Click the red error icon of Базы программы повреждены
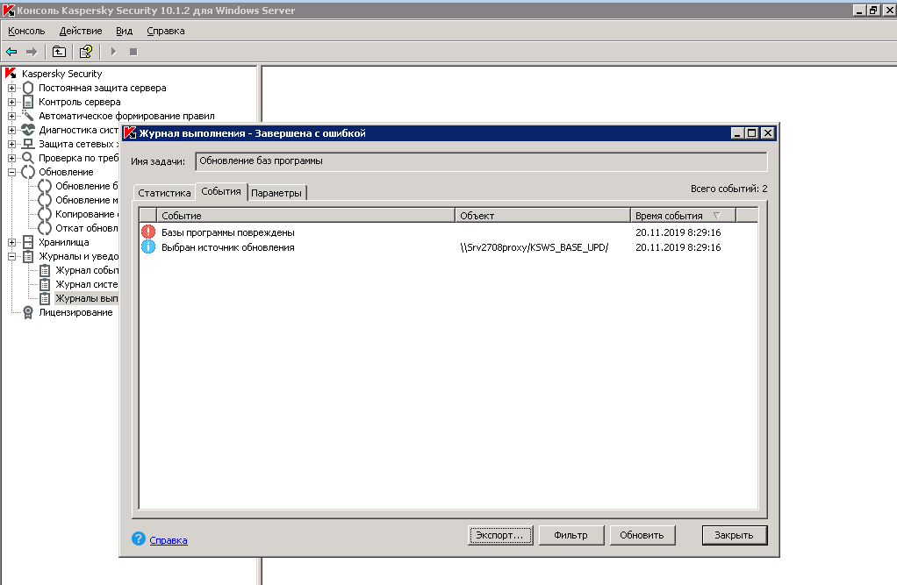The width and height of the screenshot is (897, 585). point(148,232)
